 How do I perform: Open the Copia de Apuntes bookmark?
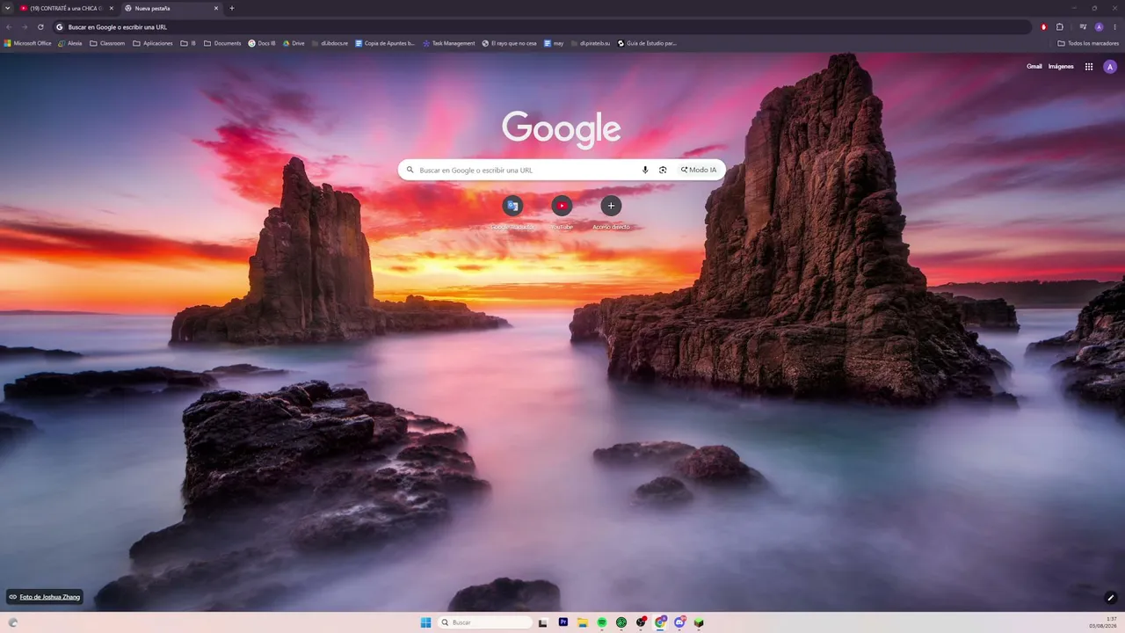click(385, 43)
